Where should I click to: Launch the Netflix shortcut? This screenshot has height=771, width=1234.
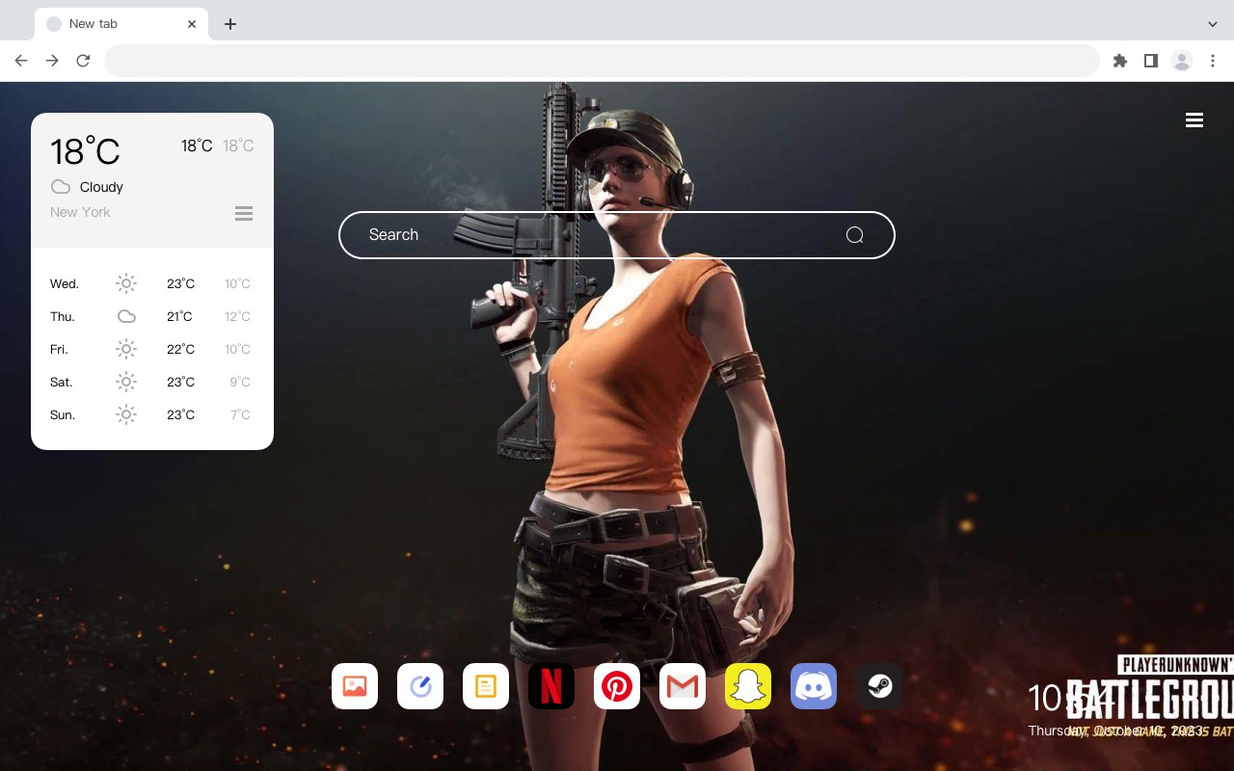tap(551, 686)
